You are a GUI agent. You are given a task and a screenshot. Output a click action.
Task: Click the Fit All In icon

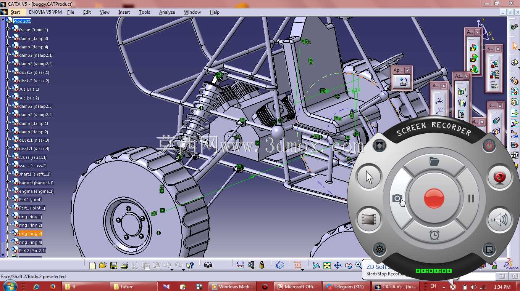click(x=327, y=265)
